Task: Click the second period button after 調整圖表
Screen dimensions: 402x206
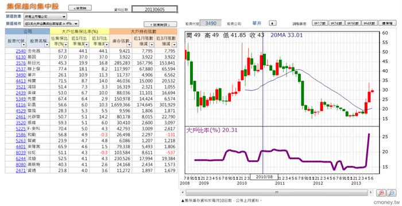Action: pos(336,23)
